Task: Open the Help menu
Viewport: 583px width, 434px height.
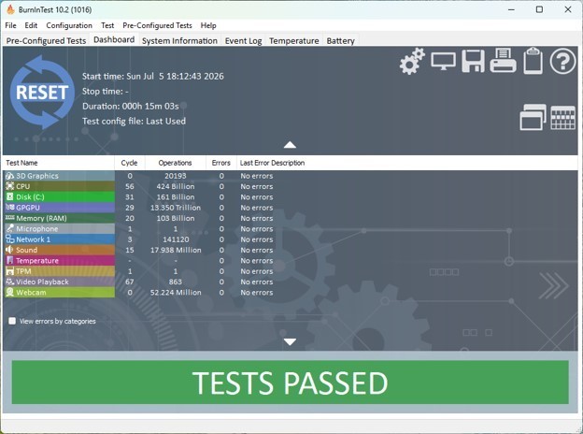Action: 208,25
